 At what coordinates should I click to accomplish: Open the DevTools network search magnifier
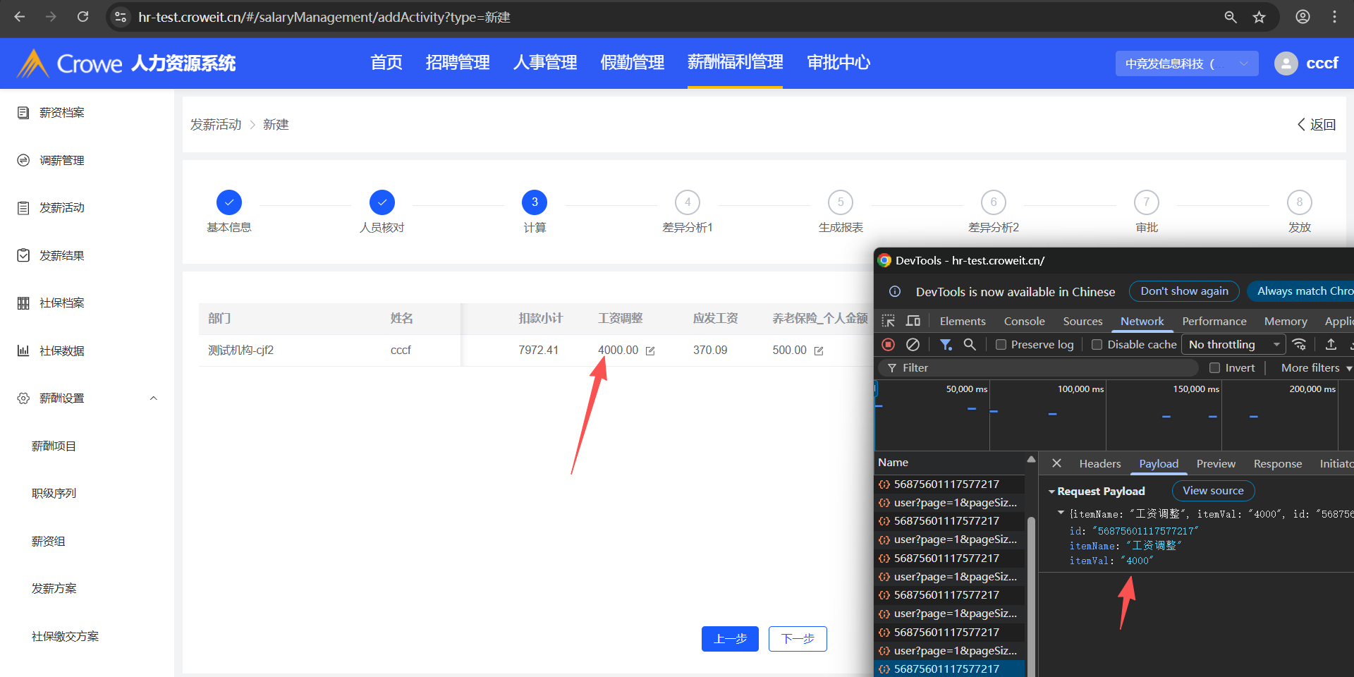[970, 344]
